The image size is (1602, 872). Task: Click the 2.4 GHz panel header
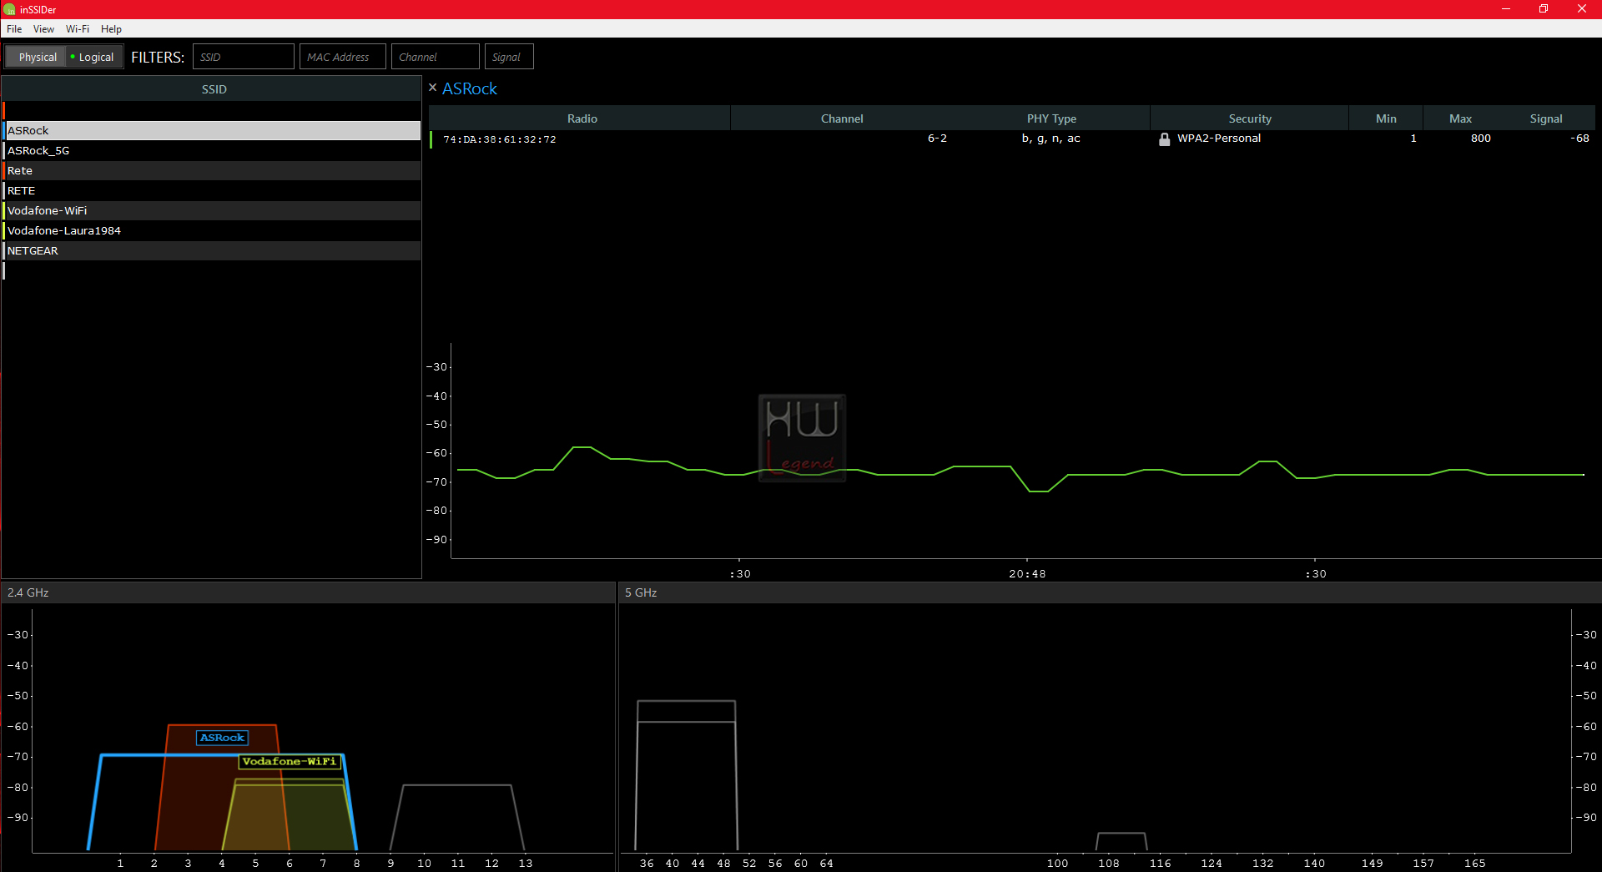[x=308, y=592]
